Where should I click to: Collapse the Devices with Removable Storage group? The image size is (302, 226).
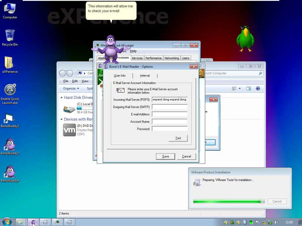tap(61, 119)
